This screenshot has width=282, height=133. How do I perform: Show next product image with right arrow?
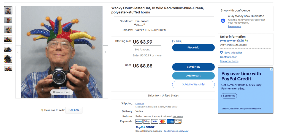(105, 52)
